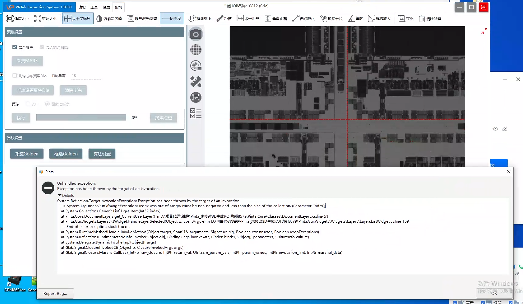Uncheck 是否聚焦 checkbox

pos(15,47)
